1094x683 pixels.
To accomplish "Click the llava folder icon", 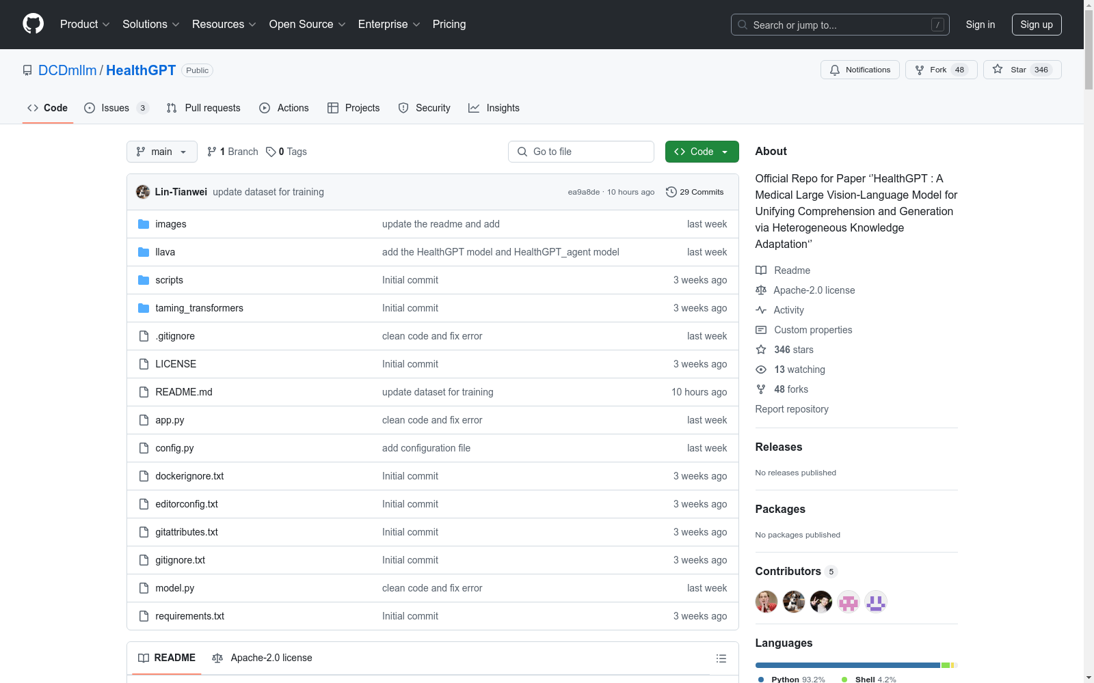I will [x=144, y=252].
